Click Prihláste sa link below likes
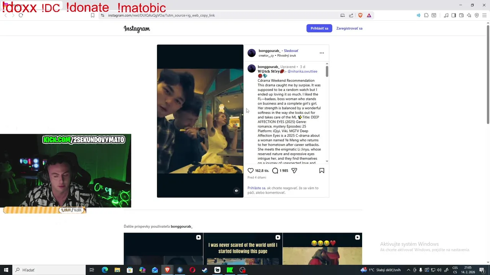490x275 pixels. [256, 188]
